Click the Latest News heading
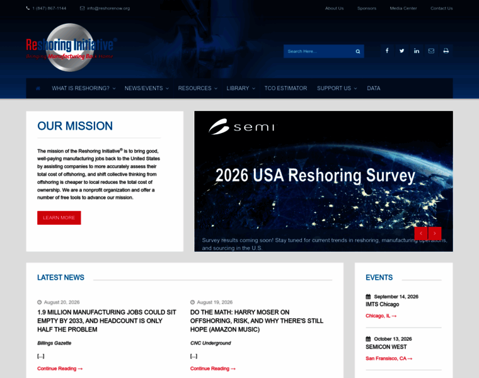Image resolution: width=479 pixels, height=378 pixels. tap(61, 278)
